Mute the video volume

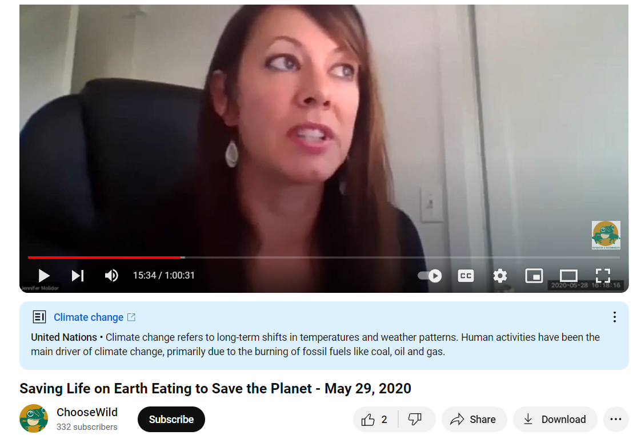tap(111, 276)
